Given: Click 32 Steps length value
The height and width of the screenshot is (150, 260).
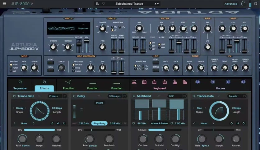Looking at the screenshot, I should click(x=57, y=108).
